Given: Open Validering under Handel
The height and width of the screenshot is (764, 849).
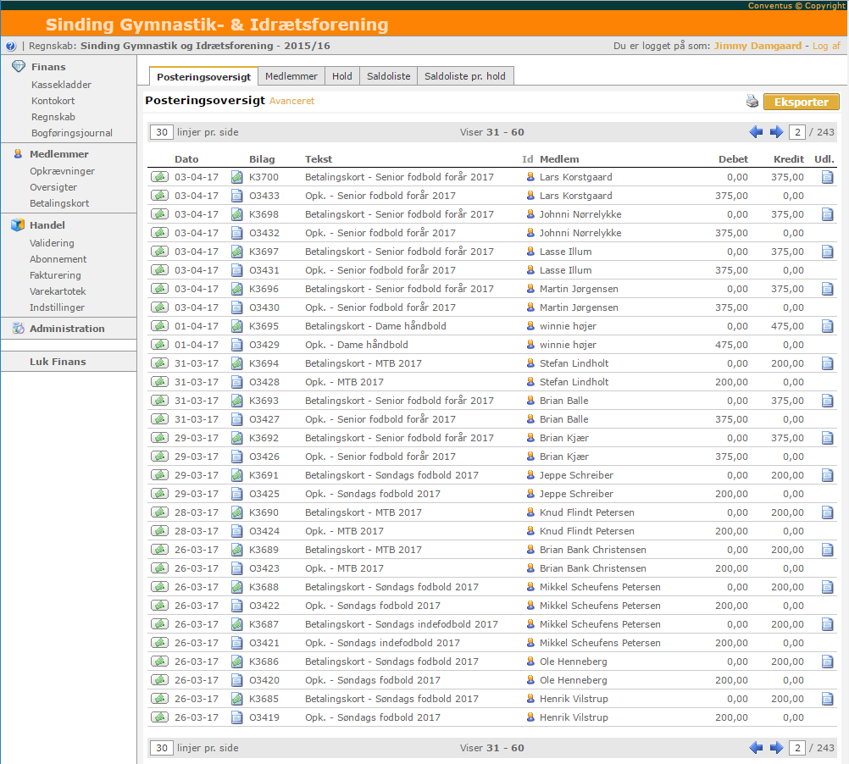Looking at the screenshot, I should click(52, 243).
